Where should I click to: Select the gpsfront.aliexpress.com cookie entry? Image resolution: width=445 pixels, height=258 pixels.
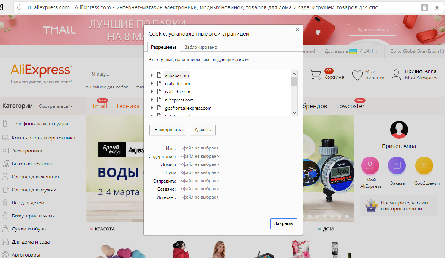tap(188, 108)
